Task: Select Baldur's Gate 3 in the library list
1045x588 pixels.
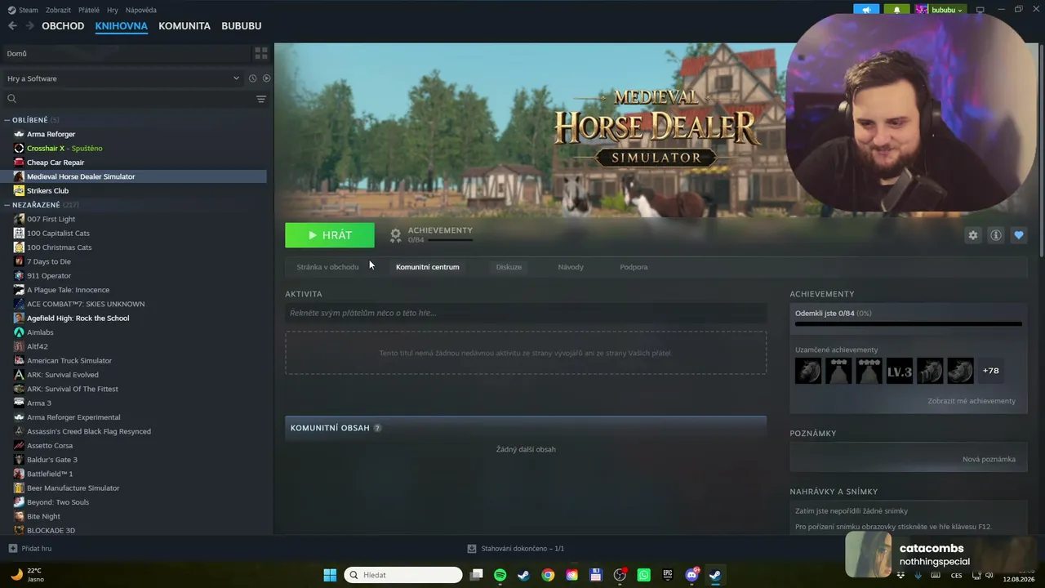Action: tap(52, 460)
